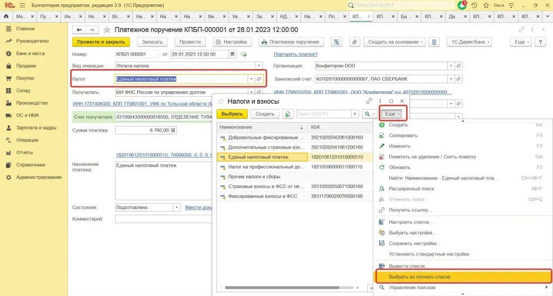Print via the Платежное поручение button

[291, 42]
